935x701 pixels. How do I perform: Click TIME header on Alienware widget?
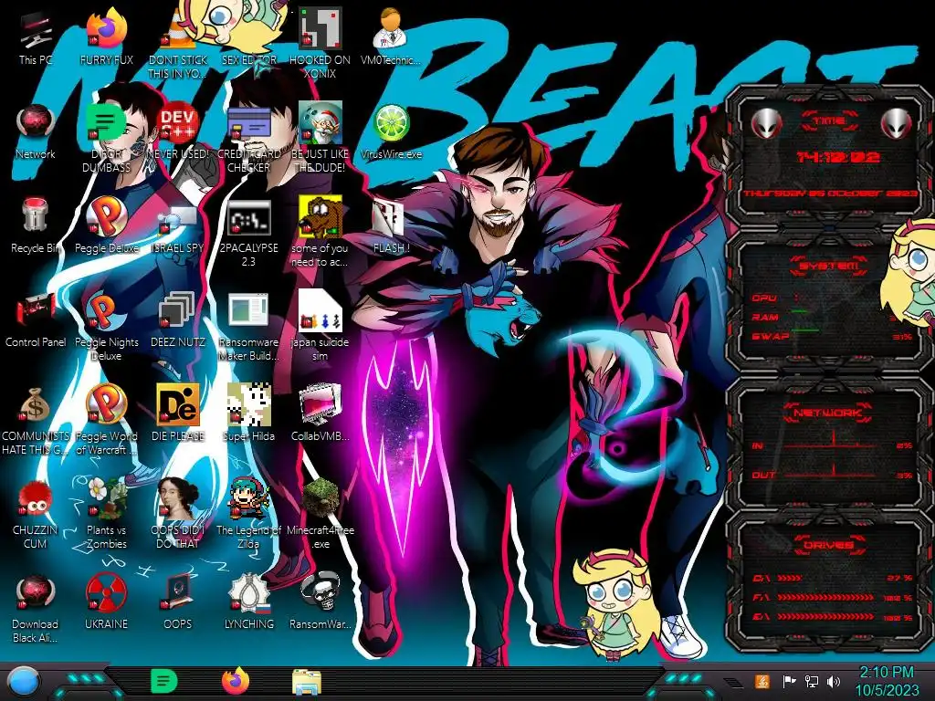[829, 121]
